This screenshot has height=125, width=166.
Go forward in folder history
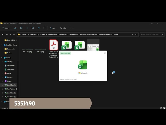coord(7,35)
